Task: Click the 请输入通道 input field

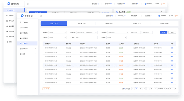Action: (x=147, y=32)
